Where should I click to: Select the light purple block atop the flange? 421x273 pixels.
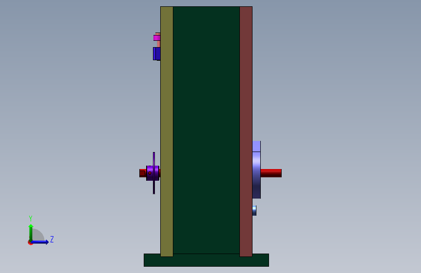(256, 146)
